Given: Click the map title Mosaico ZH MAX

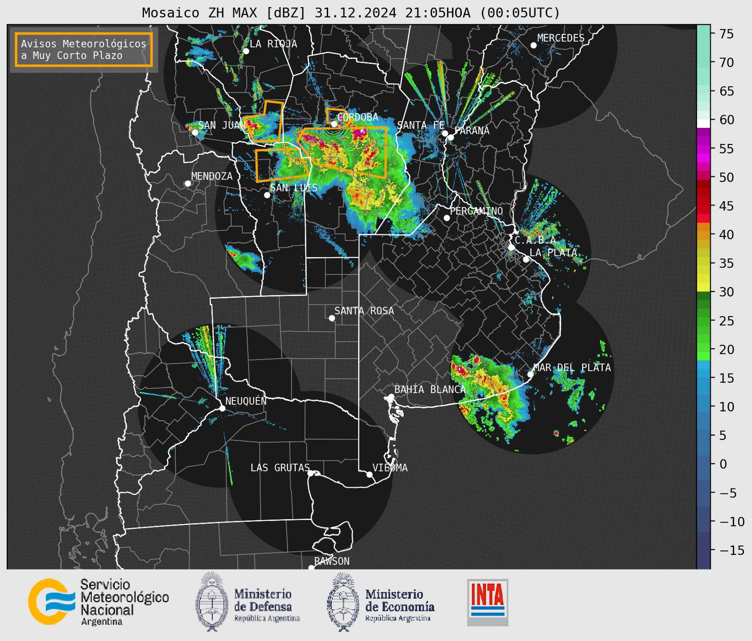Looking at the screenshot, I should [351, 12].
